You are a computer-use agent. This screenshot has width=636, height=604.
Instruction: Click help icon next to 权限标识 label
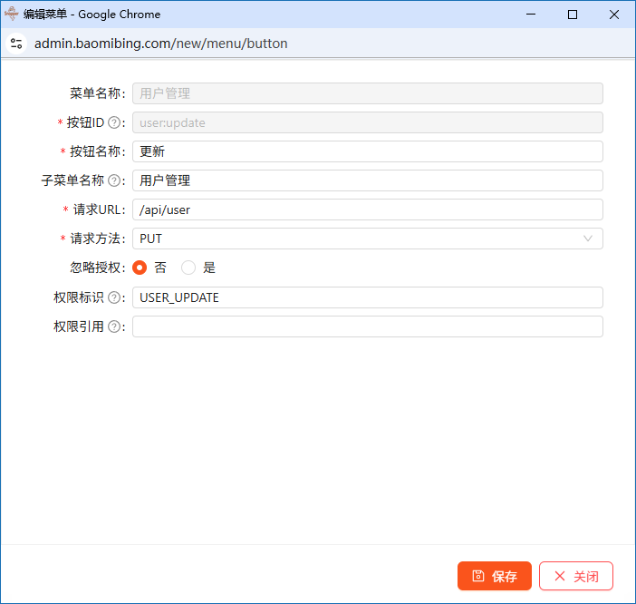(x=114, y=297)
